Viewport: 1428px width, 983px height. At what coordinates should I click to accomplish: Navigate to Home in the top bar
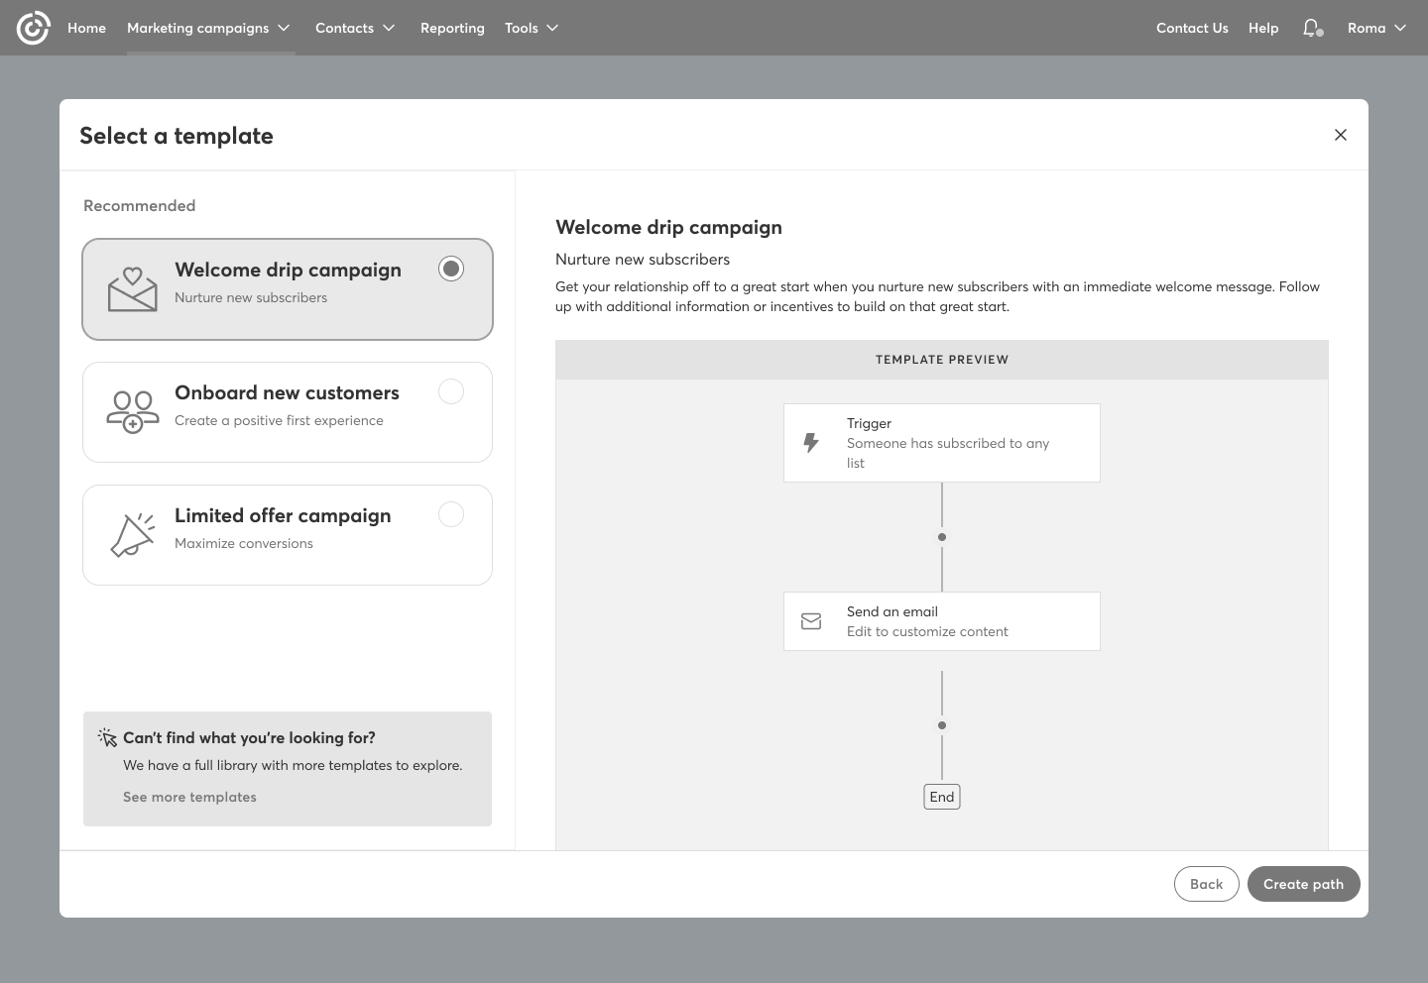86,28
